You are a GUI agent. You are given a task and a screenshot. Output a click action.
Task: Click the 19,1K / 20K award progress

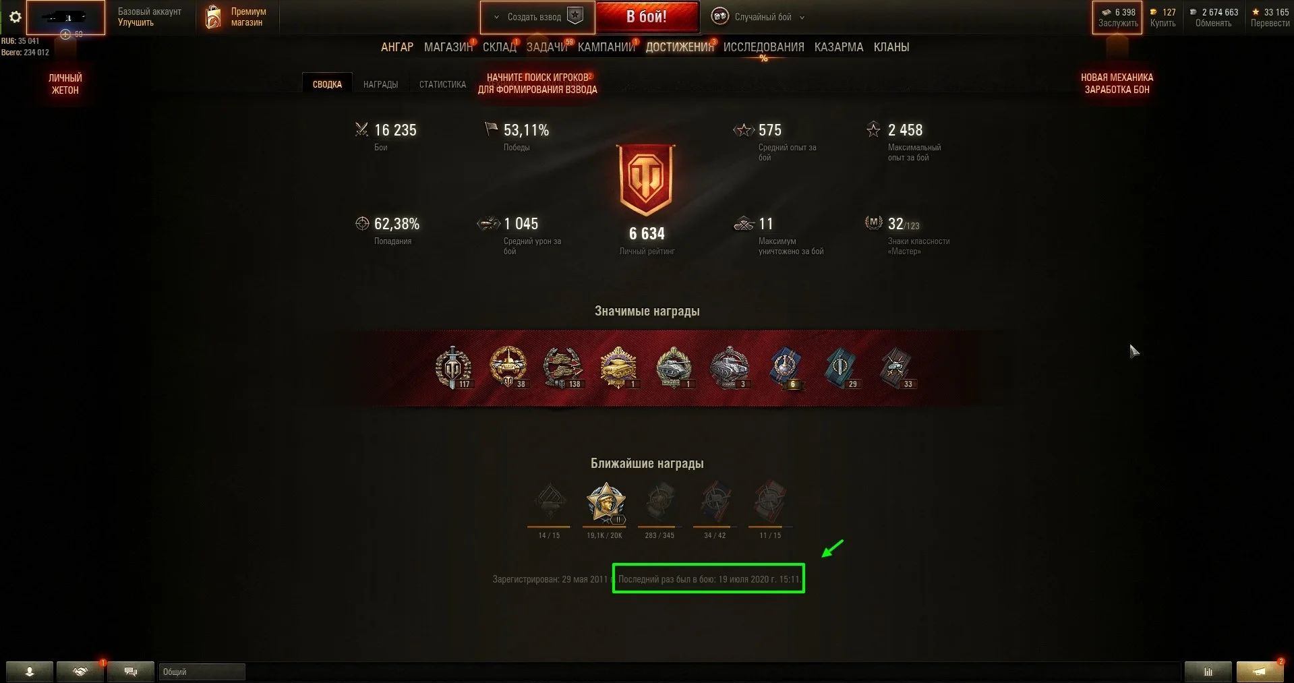[x=605, y=535]
